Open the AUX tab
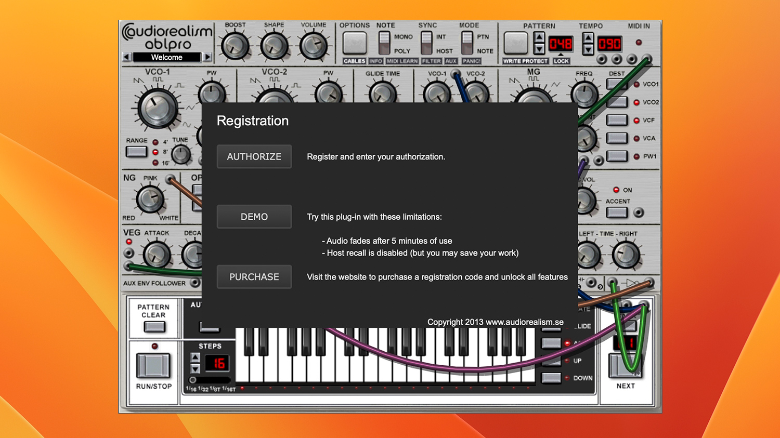 [451, 61]
